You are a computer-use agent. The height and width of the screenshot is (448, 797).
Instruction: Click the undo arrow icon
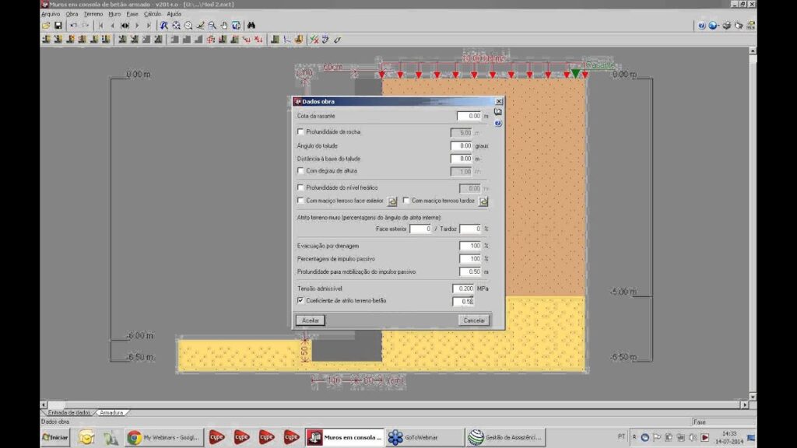click(x=73, y=26)
